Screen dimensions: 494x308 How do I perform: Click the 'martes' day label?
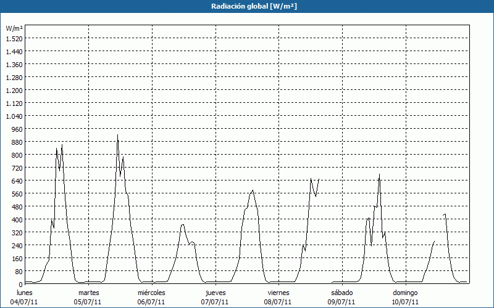tap(88, 293)
